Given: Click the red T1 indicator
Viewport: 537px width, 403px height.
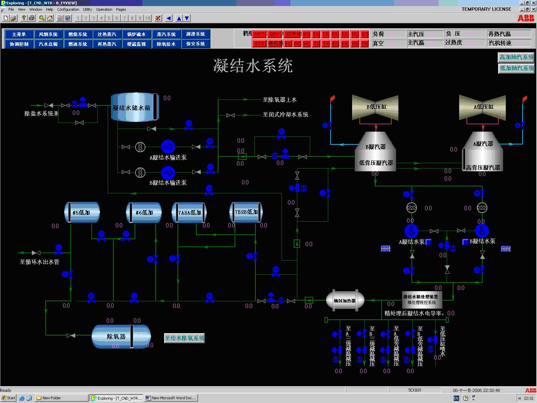Looking at the screenshot, I should tap(315, 34).
